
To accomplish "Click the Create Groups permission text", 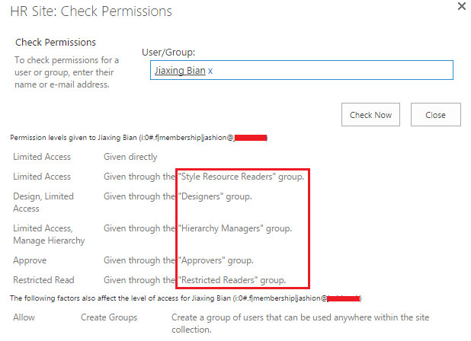I will click(x=109, y=317).
